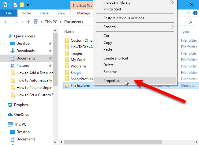The width and height of the screenshot is (199, 145).
Task: Select the Images folder
Action: coord(77,53)
